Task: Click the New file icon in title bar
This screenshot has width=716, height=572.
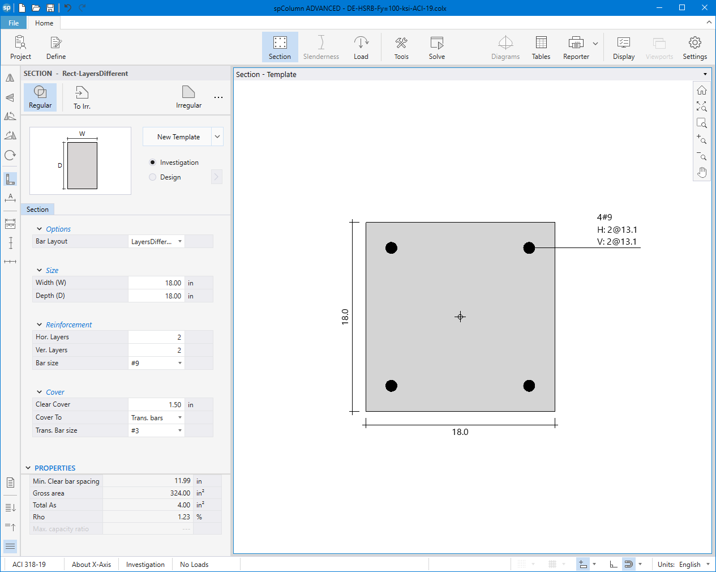Action: (x=22, y=8)
